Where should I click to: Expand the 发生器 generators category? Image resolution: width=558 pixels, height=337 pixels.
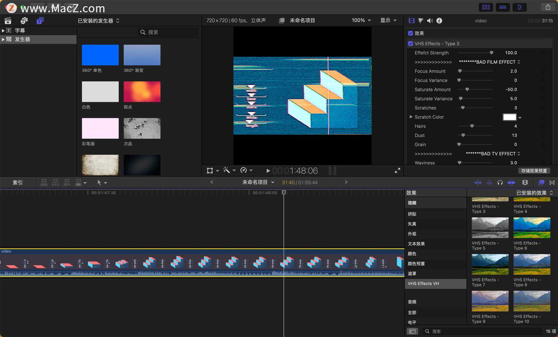[3, 39]
